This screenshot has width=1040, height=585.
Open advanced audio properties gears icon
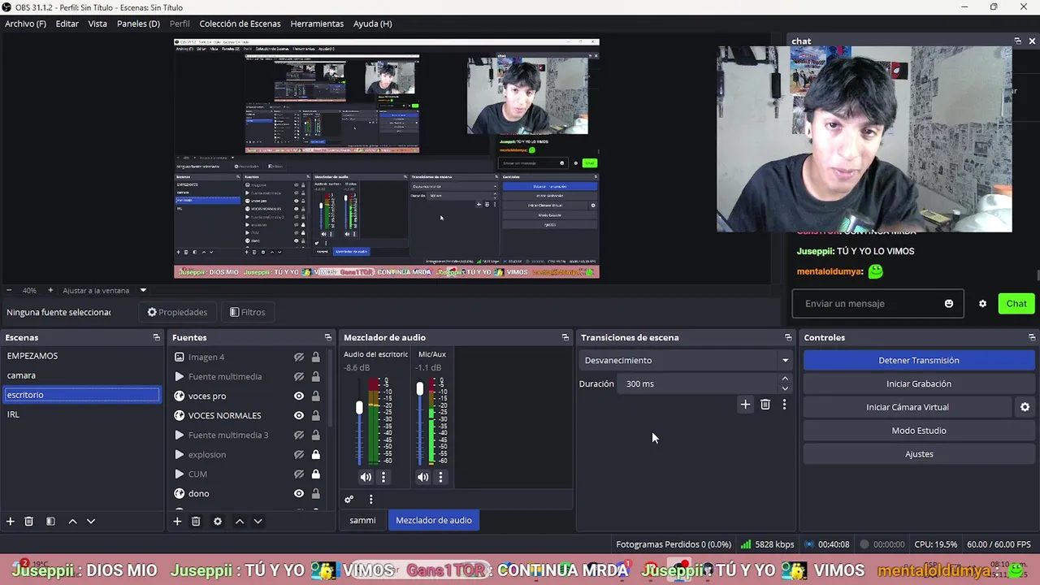click(x=349, y=499)
